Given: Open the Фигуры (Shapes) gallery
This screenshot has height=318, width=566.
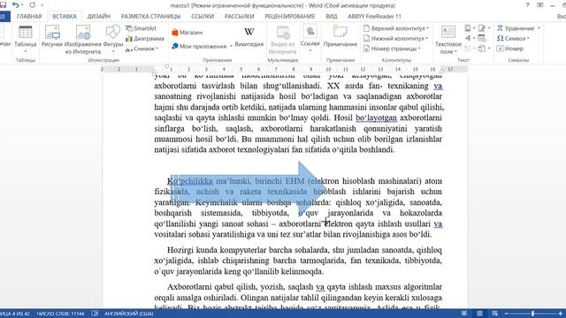Looking at the screenshot, I should tap(113, 40).
